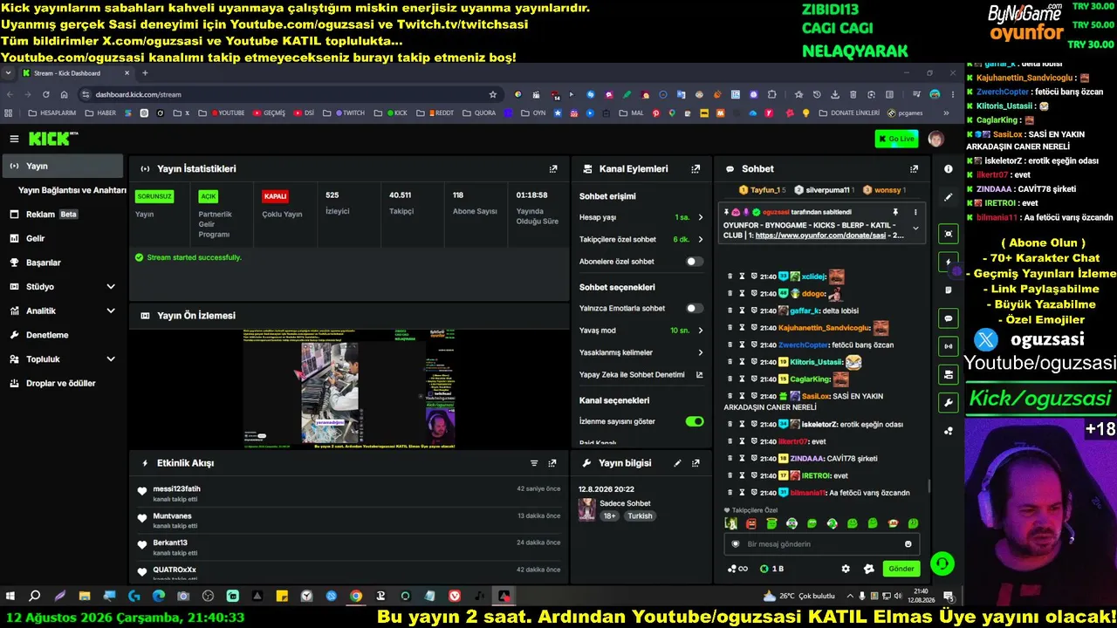
Task: Click the chat bubble icon in right rail
Action: click(x=949, y=318)
